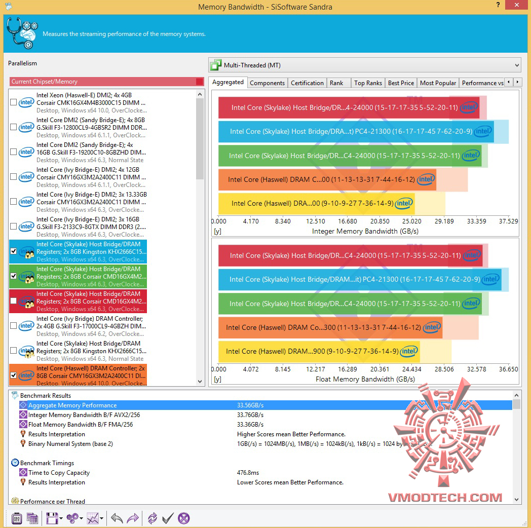Click the refresh arrows icon
The width and height of the screenshot is (531, 528).
(x=153, y=518)
